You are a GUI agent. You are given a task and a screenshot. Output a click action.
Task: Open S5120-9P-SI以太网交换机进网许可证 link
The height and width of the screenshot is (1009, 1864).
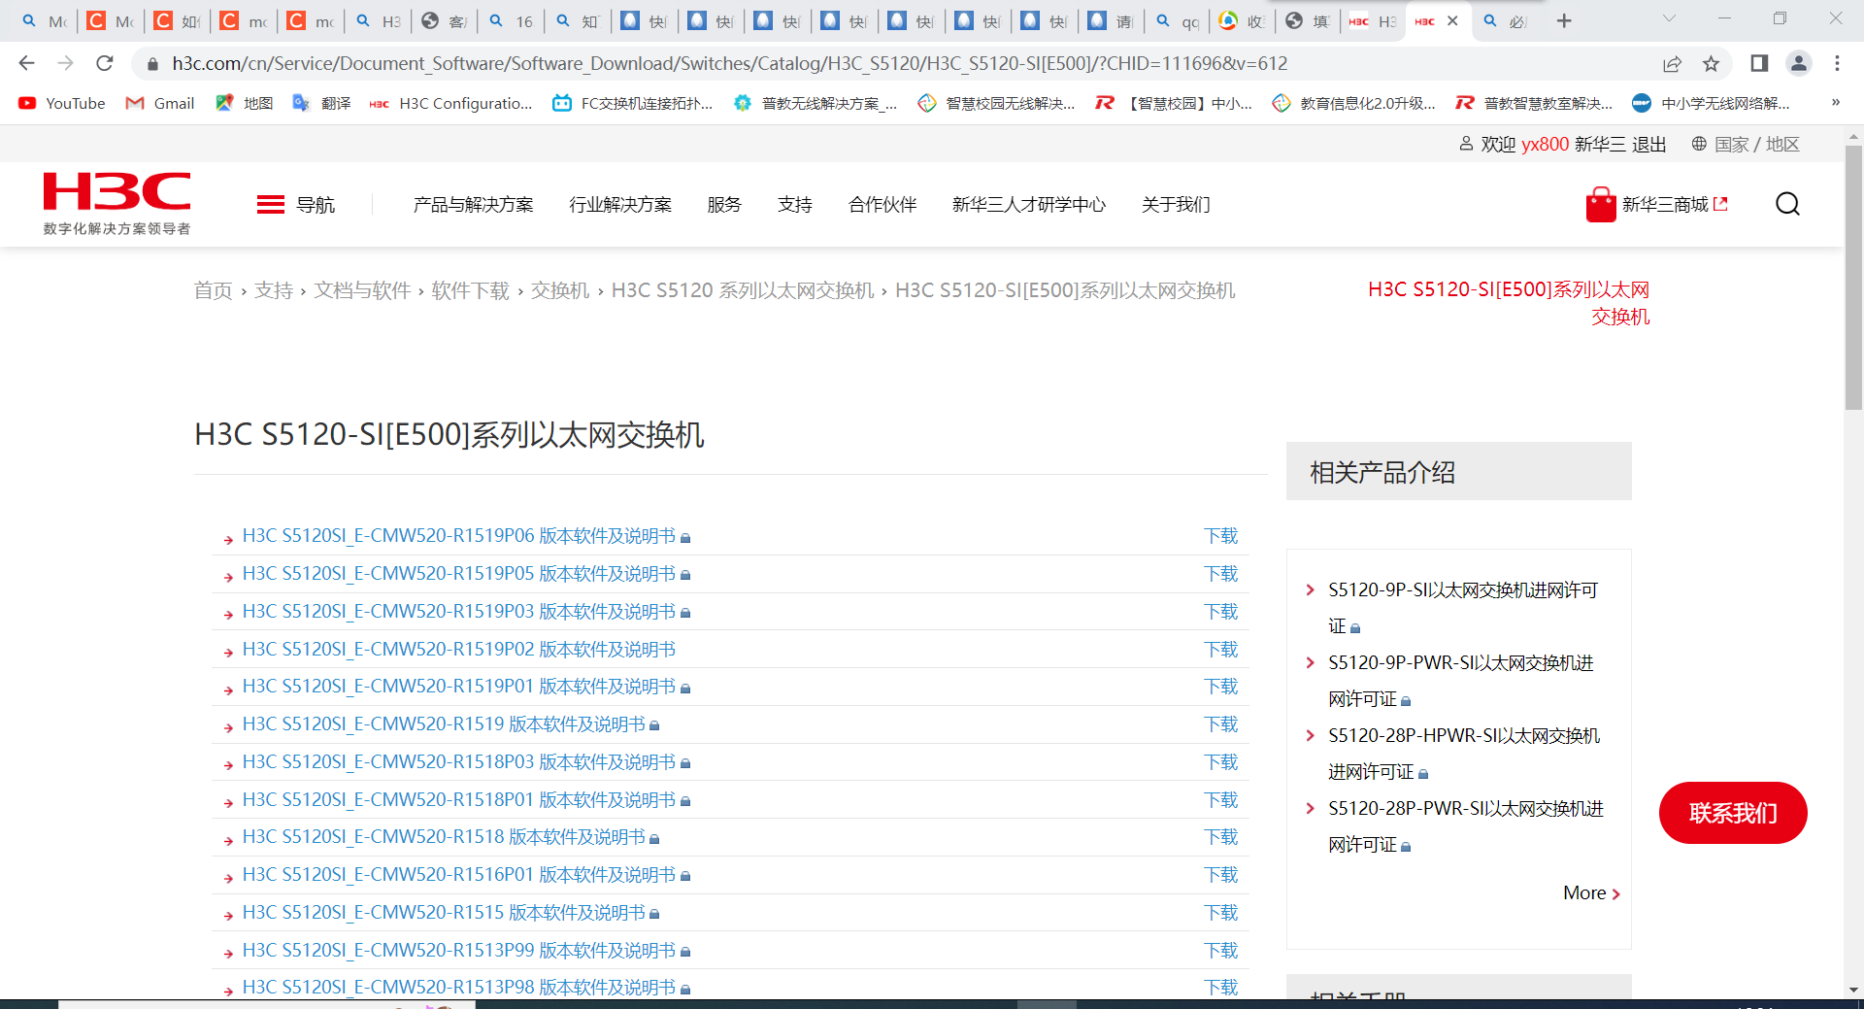(1463, 608)
